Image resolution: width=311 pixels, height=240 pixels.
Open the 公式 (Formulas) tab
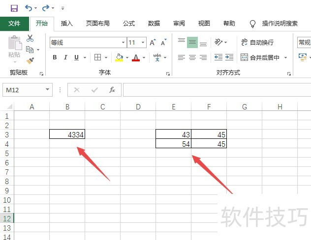pos(129,23)
